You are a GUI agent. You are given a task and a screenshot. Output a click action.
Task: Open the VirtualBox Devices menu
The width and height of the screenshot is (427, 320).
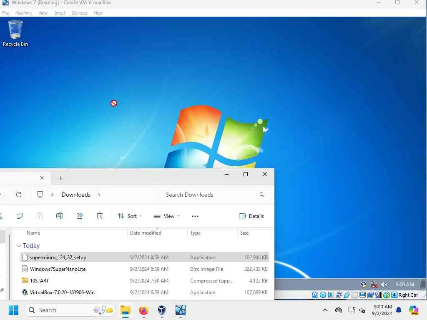pos(79,13)
